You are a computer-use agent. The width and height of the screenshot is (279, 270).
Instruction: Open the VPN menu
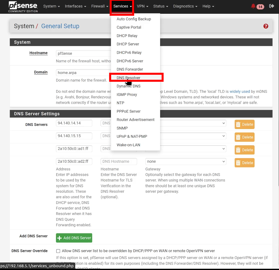[142, 6]
